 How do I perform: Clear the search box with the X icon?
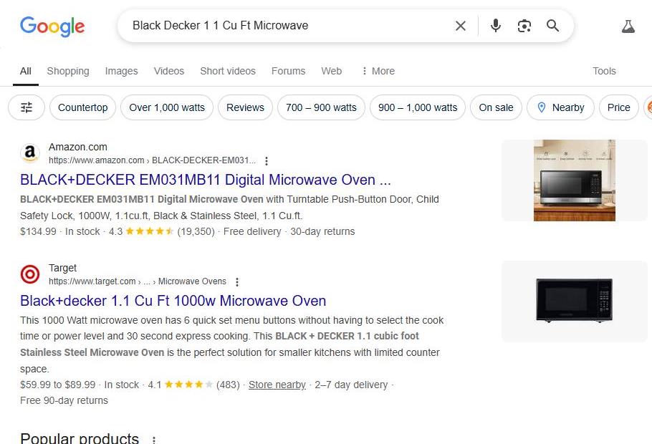coord(460,26)
